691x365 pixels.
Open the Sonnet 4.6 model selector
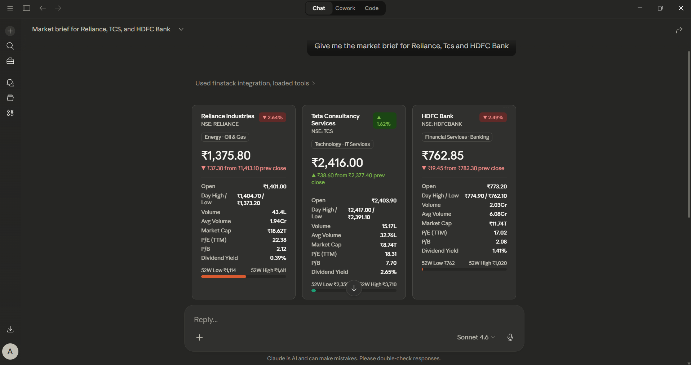pos(476,337)
